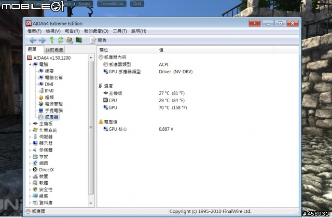Click the Back arrow toolbar icon
Viewport: 332px width, 218px height.
click(x=33, y=40)
